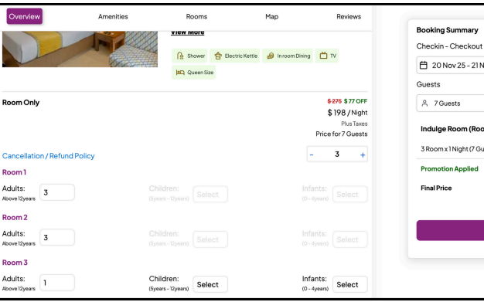Click the View More link
This screenshot has height=302, width=484.
pos(187,32)
